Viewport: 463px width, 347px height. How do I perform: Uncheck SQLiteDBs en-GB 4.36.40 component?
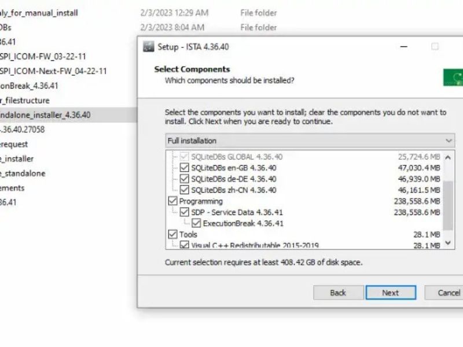point(185,168)
